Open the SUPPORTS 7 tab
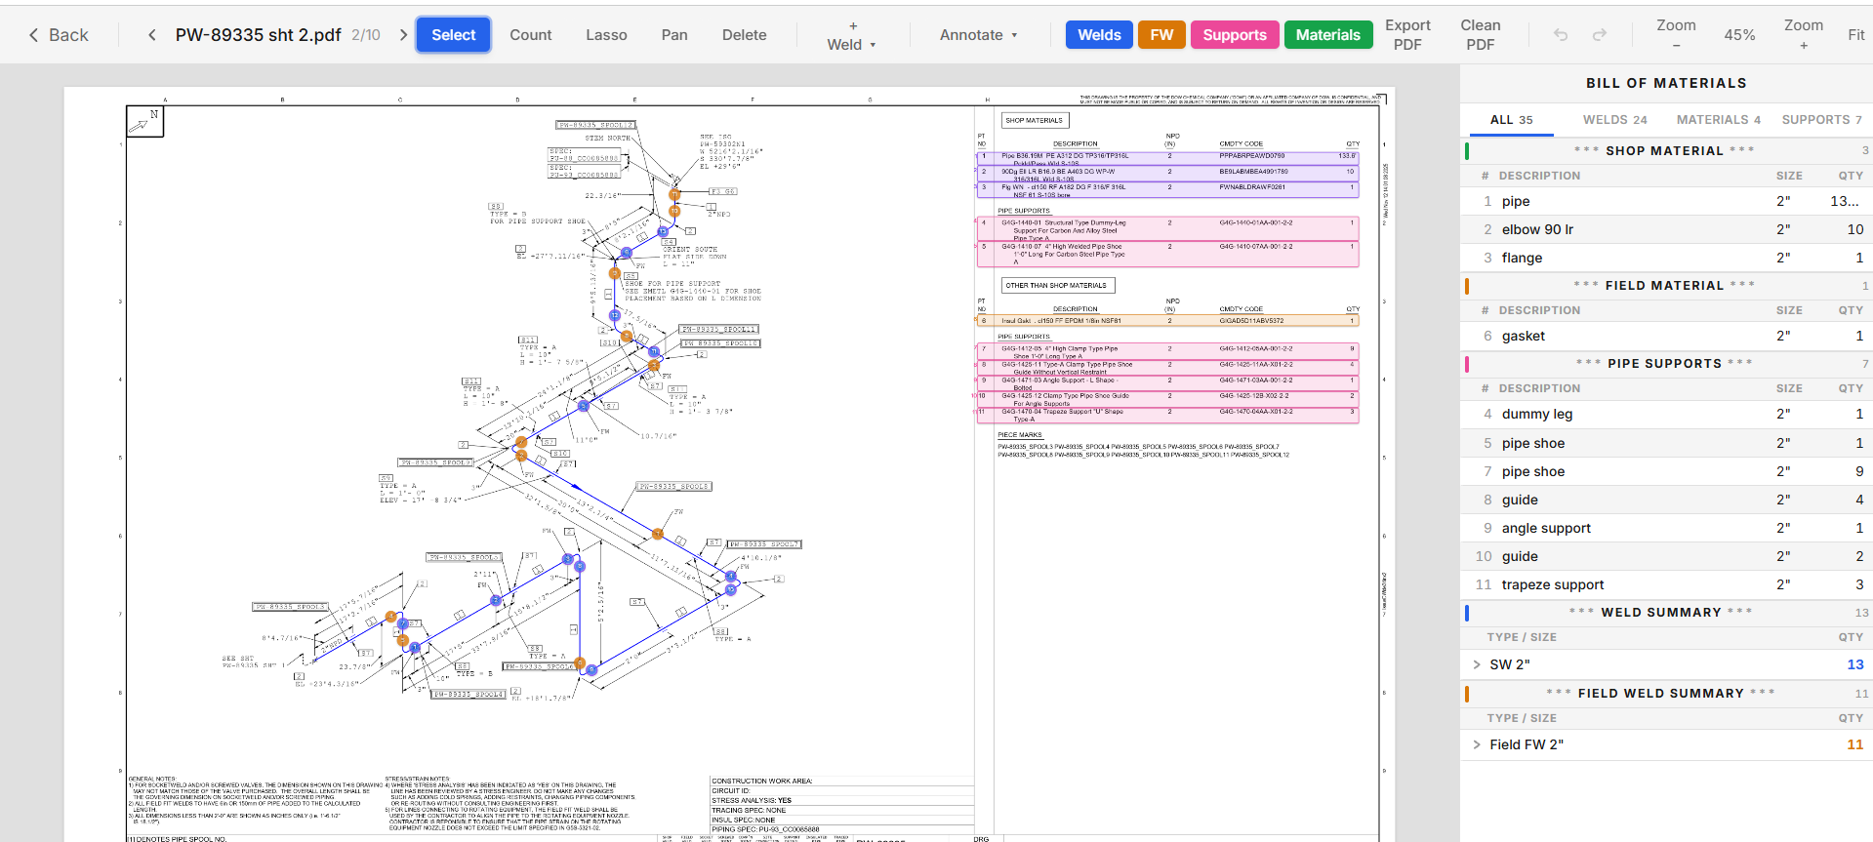The height and width of the screenshot is (842, 1873). (1821, 120)
